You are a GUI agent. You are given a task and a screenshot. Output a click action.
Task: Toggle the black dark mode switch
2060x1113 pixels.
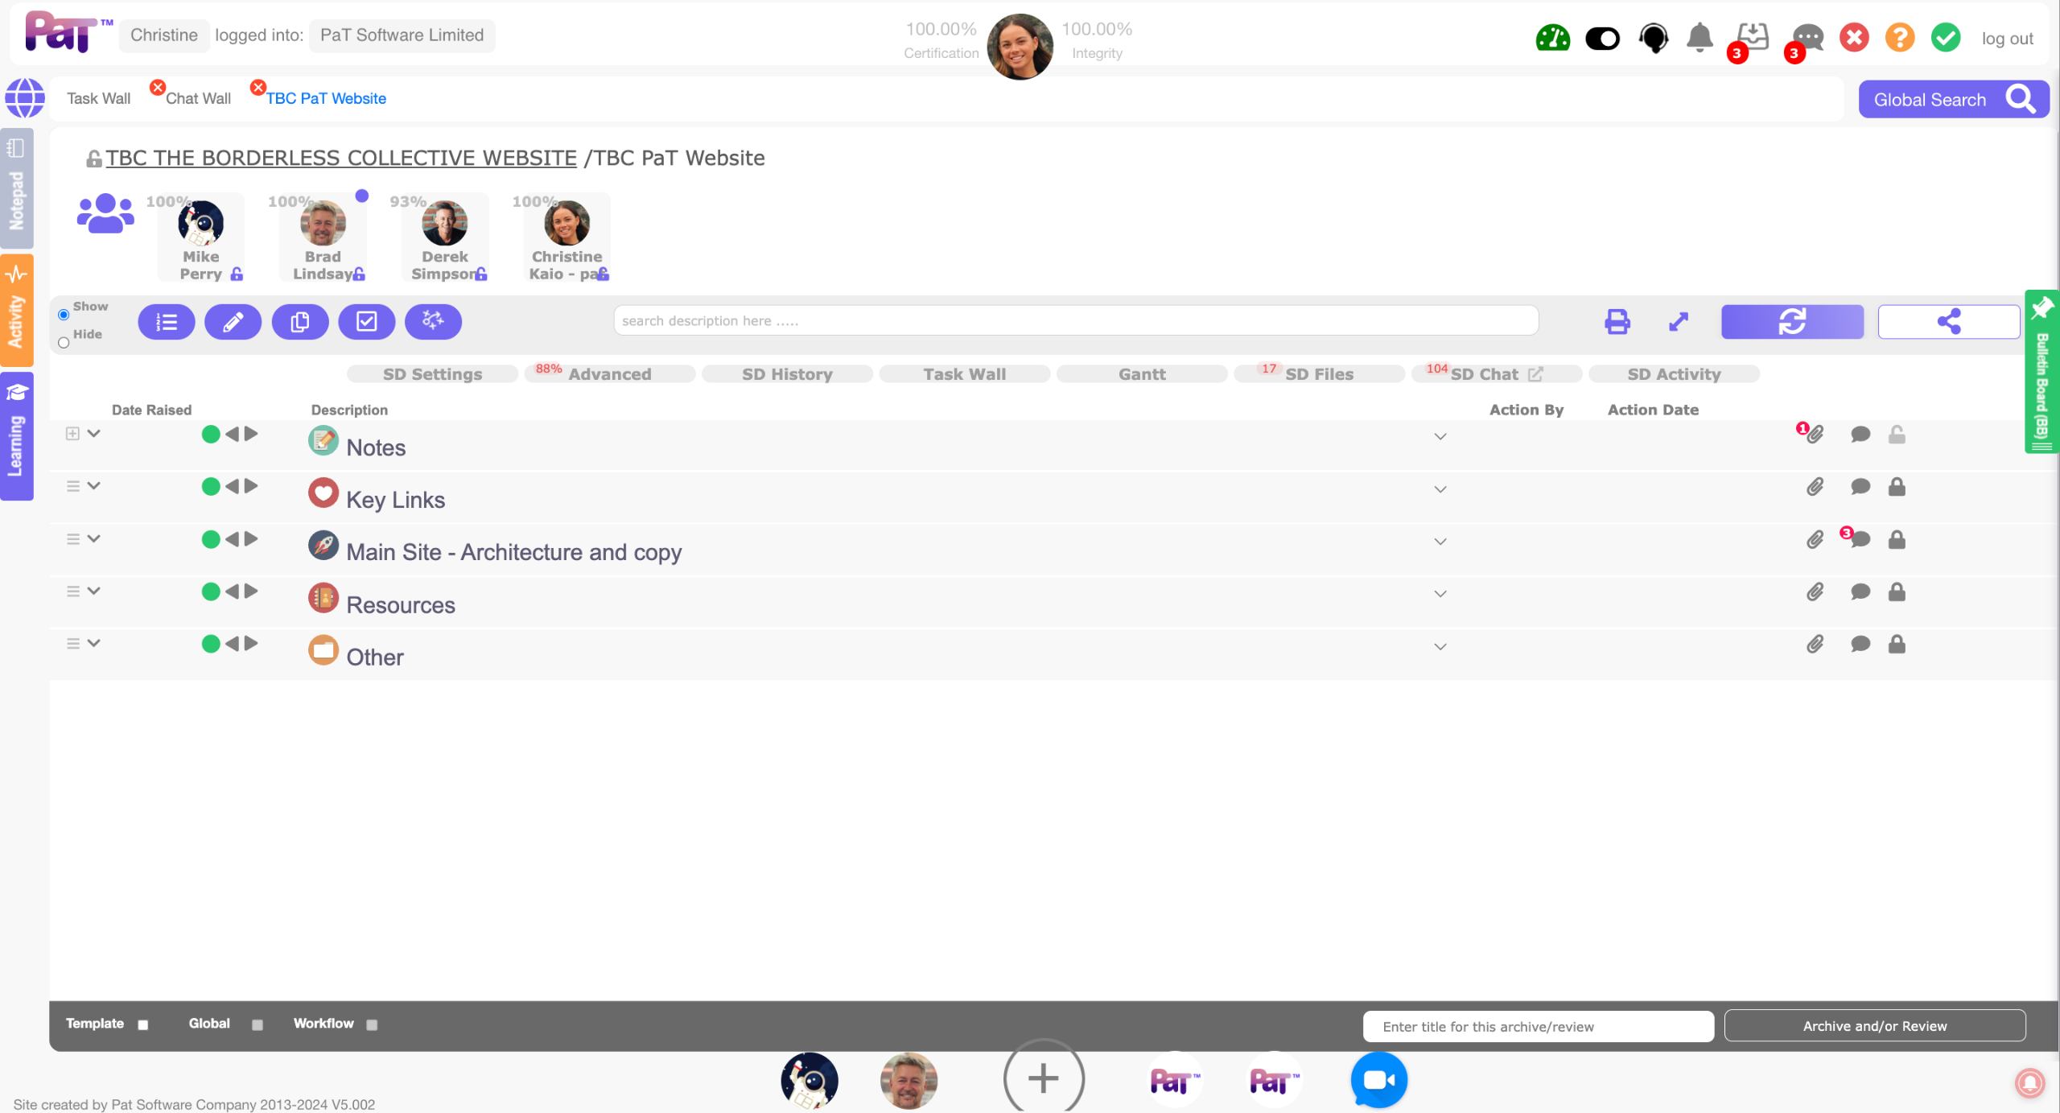[x=1602, y=38]
